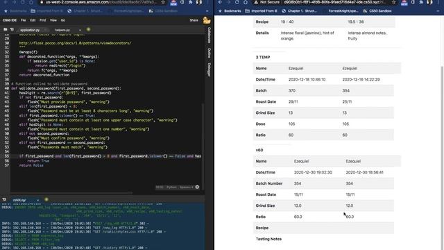Open Imported From IE bookmark folder in left browser
The height and width of the screenshot is (250, 444).
(x=46, y=11)
